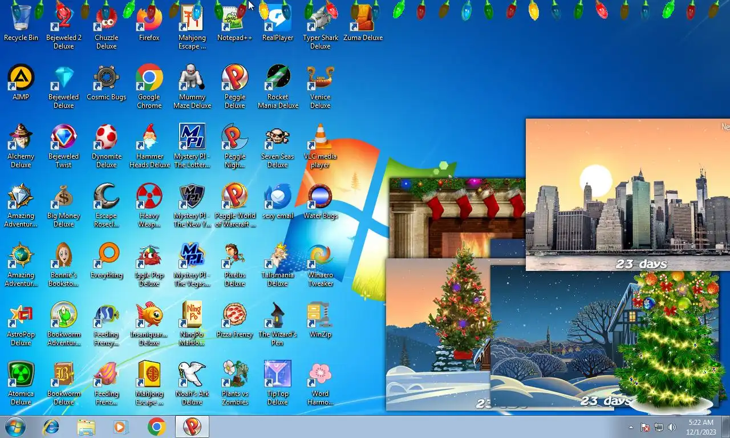Click the Alchemy Deluxe wizard icon
The width and height of the screenshot is (730, 438).
[21, 145]
